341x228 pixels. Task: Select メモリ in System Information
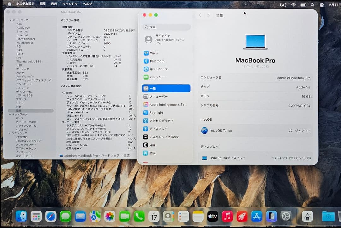pos(20,103)
